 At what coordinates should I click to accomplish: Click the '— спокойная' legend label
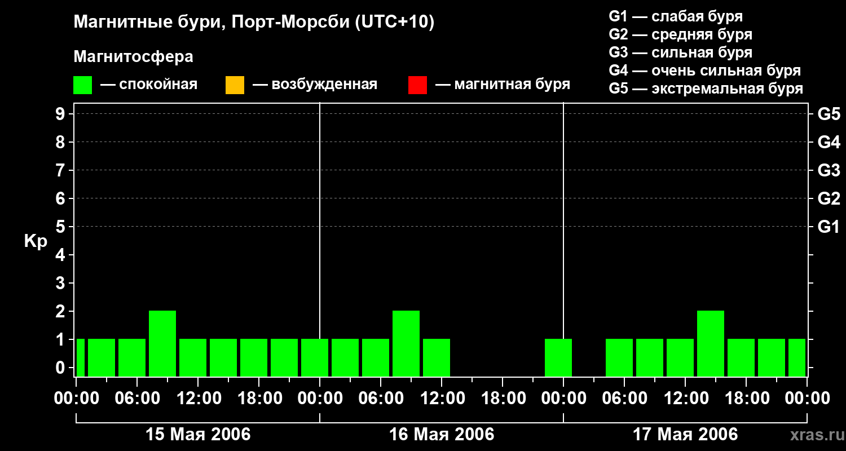(x=149, y=85)
